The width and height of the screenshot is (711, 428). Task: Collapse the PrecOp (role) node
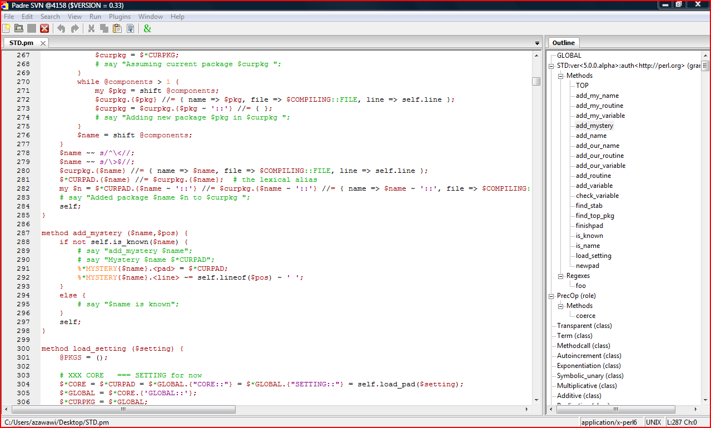[551, 296]
